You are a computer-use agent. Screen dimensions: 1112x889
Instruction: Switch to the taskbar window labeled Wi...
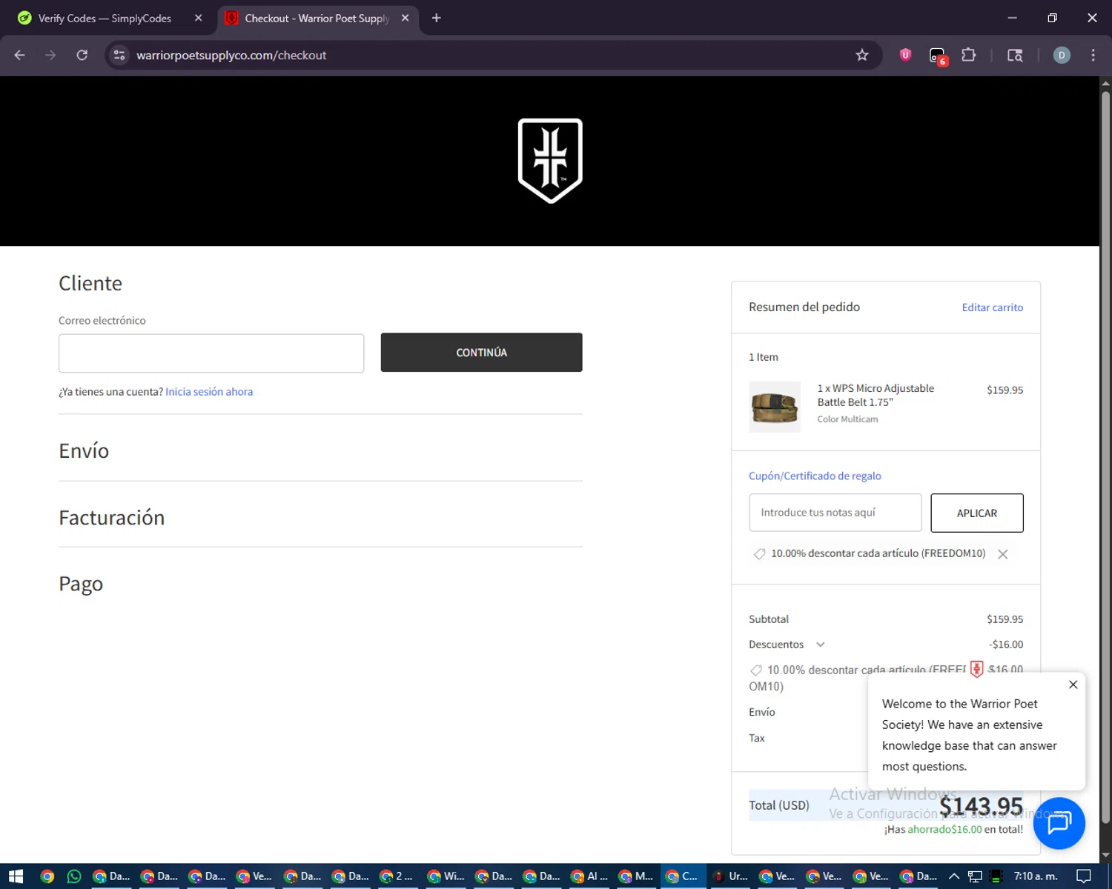(446, 876)
